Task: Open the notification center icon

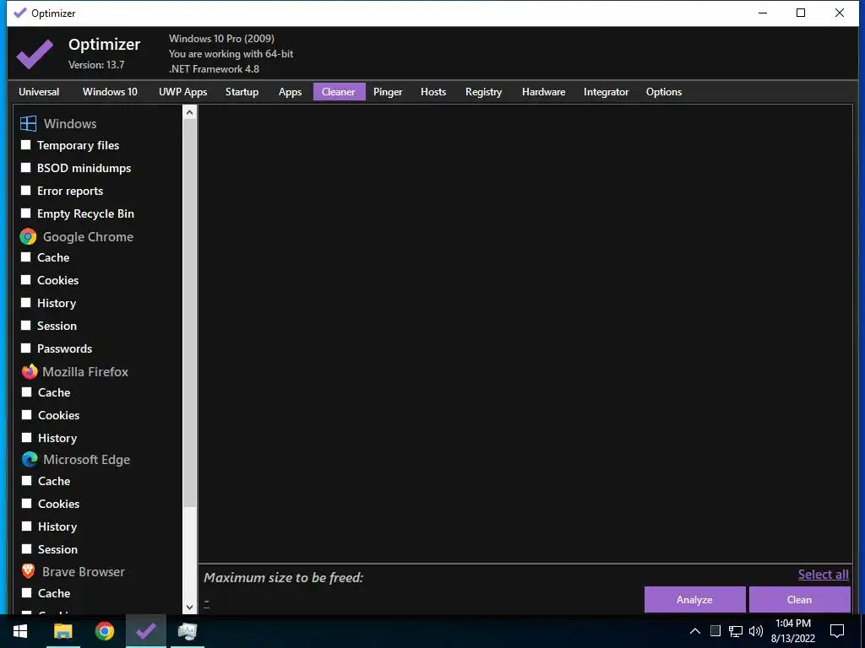Action: pos(837,631)
